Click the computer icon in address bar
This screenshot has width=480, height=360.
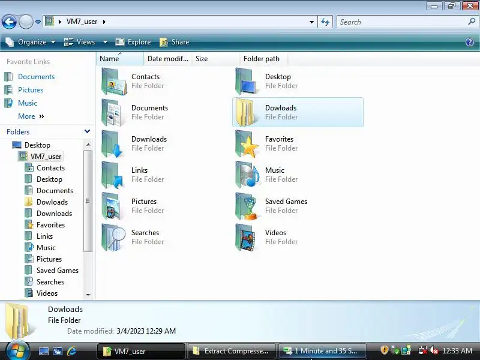(x=50, y=22)
